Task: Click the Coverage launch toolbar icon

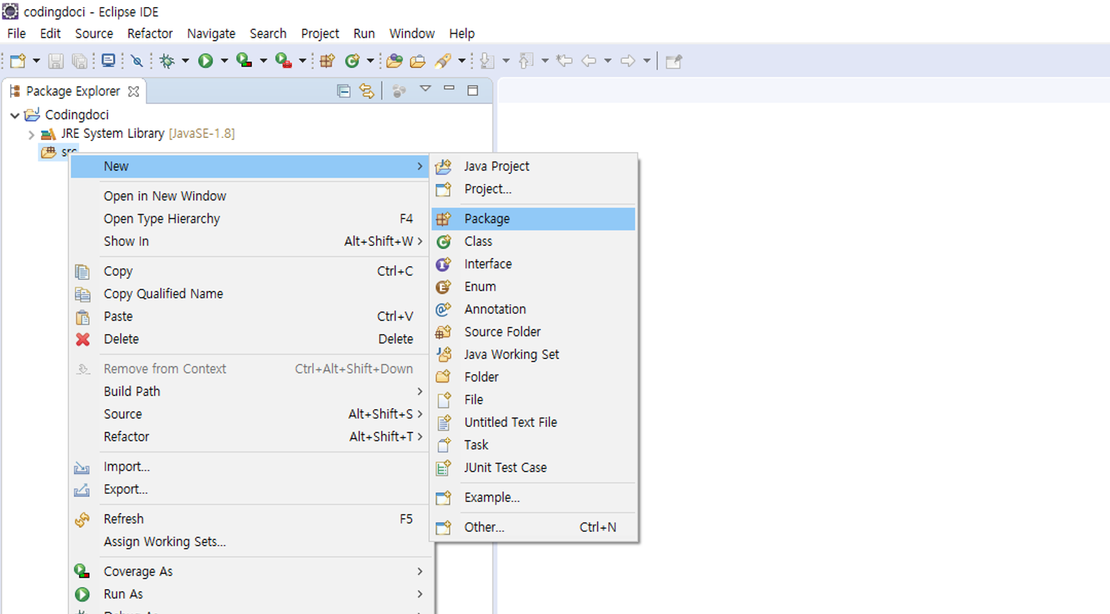Action: (244, 61)
